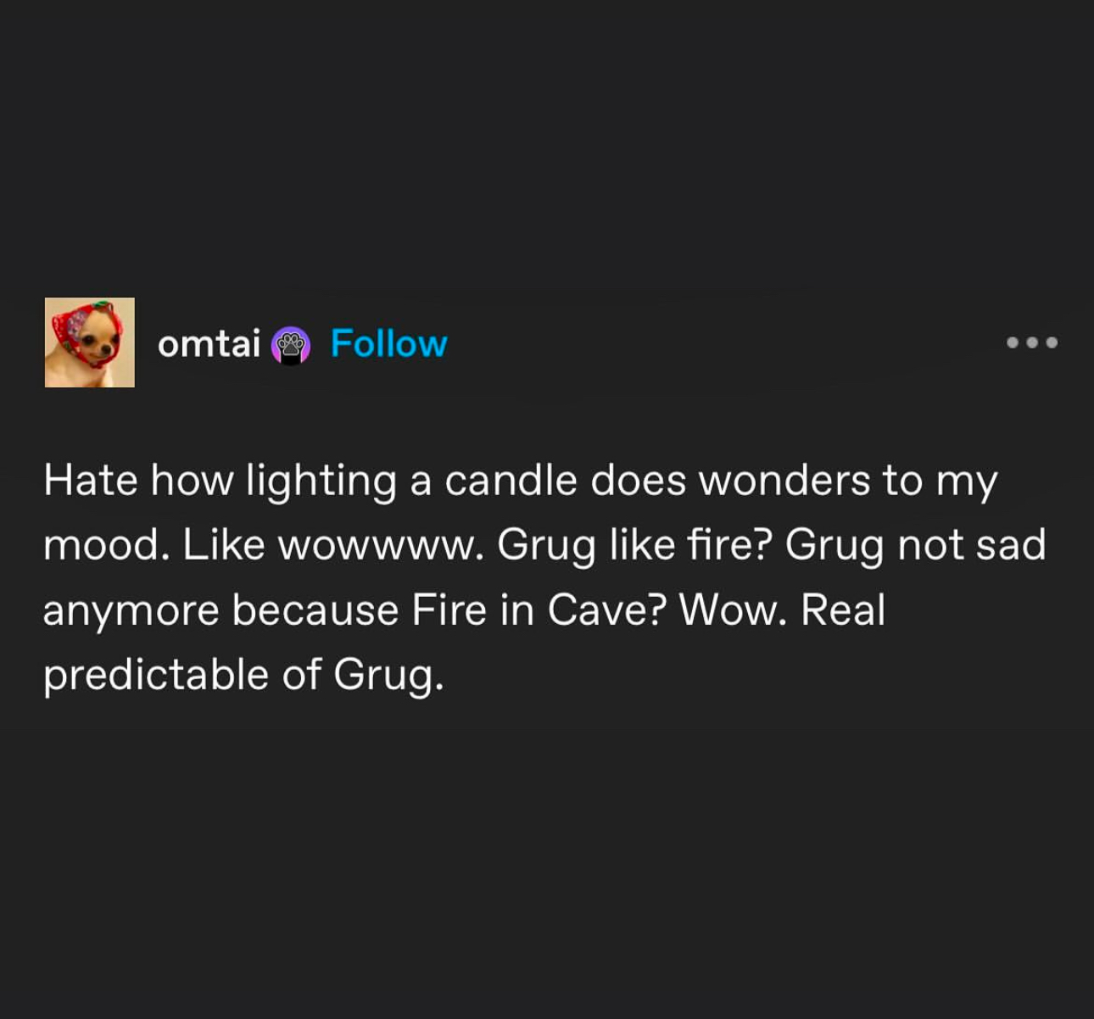
Task: Click the word "Hate" in the post
Action: 90,480
